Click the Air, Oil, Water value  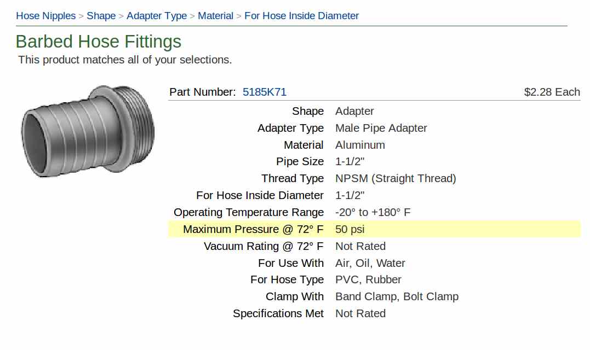[370, 263]
